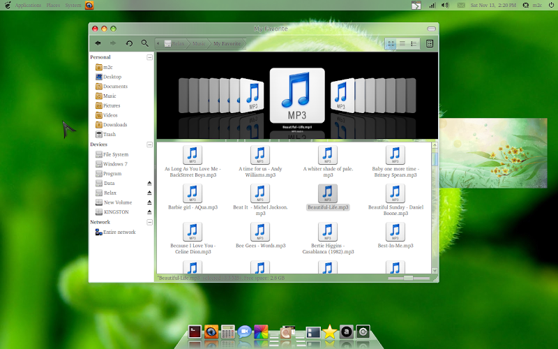Browse Entire network
The width and height of the screenshot is (558, 349).
[x=116, y=232]
